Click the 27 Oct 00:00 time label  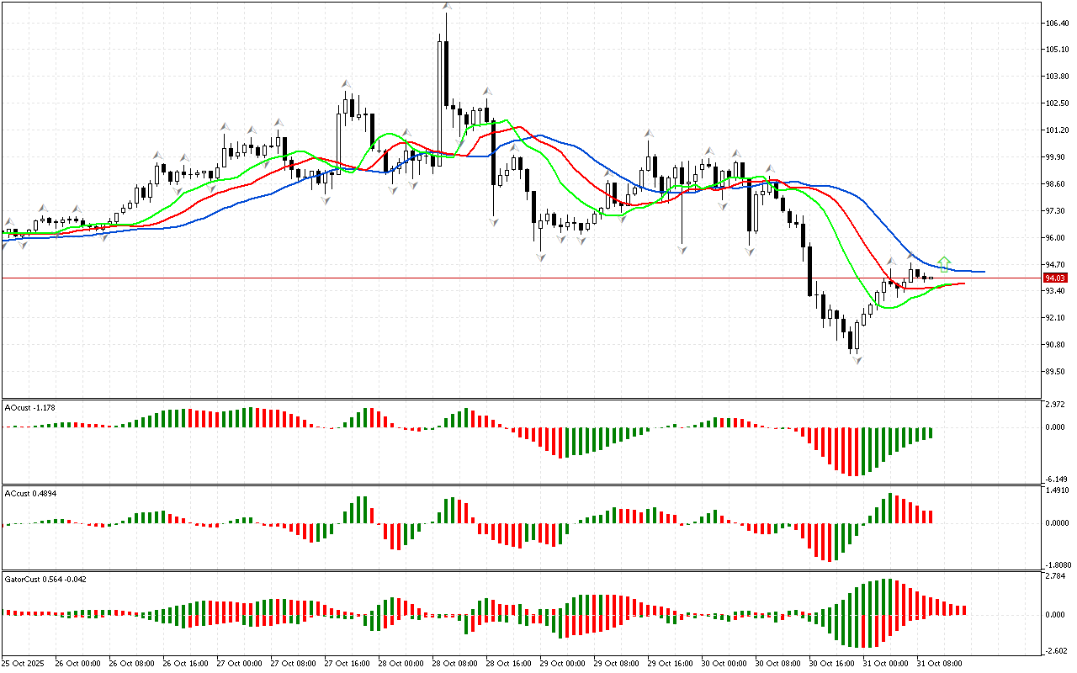tap(240, 663)
